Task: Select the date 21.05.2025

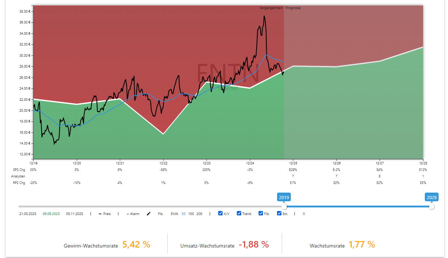Action: (27, 214)
